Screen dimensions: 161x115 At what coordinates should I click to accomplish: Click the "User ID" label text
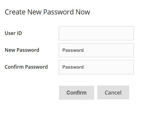pos(13,33)
